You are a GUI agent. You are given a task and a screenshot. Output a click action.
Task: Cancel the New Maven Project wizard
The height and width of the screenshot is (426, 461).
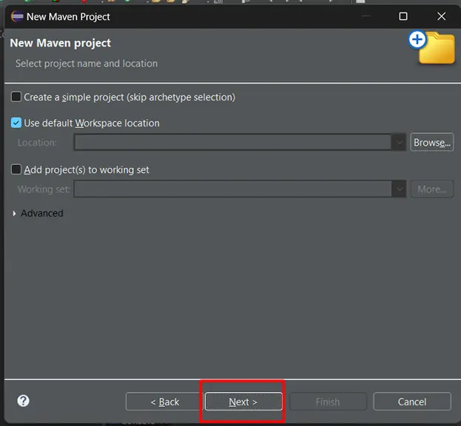(x=412, y=402)
